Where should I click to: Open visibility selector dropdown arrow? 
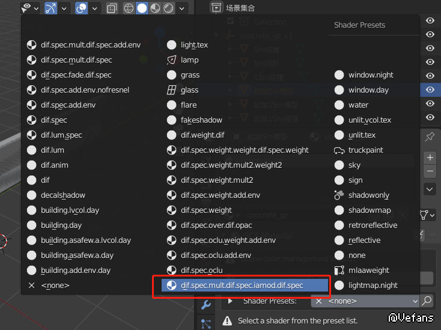(x=36, y=8)
